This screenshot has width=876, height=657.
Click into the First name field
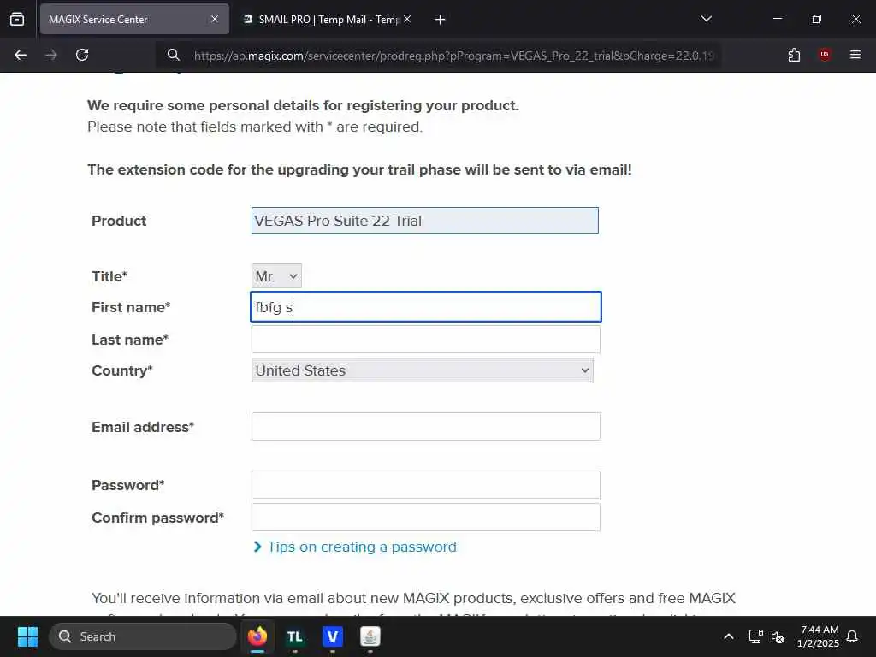(x=426, y=307)
